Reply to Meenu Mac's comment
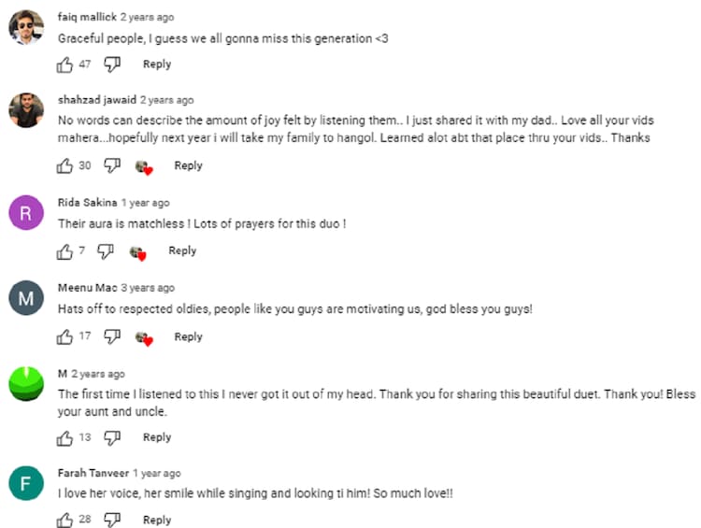701x528 pixels. (x=188, y=336)
